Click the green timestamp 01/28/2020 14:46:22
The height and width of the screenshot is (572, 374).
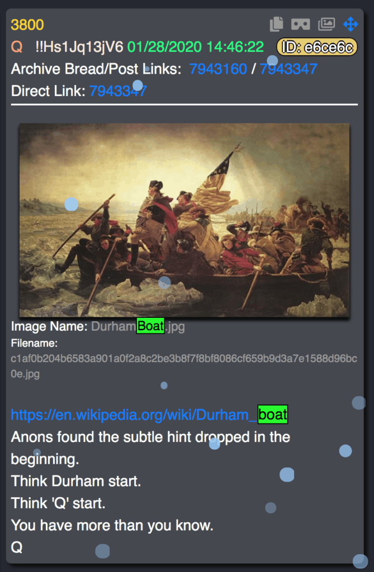tap(196, 47)
